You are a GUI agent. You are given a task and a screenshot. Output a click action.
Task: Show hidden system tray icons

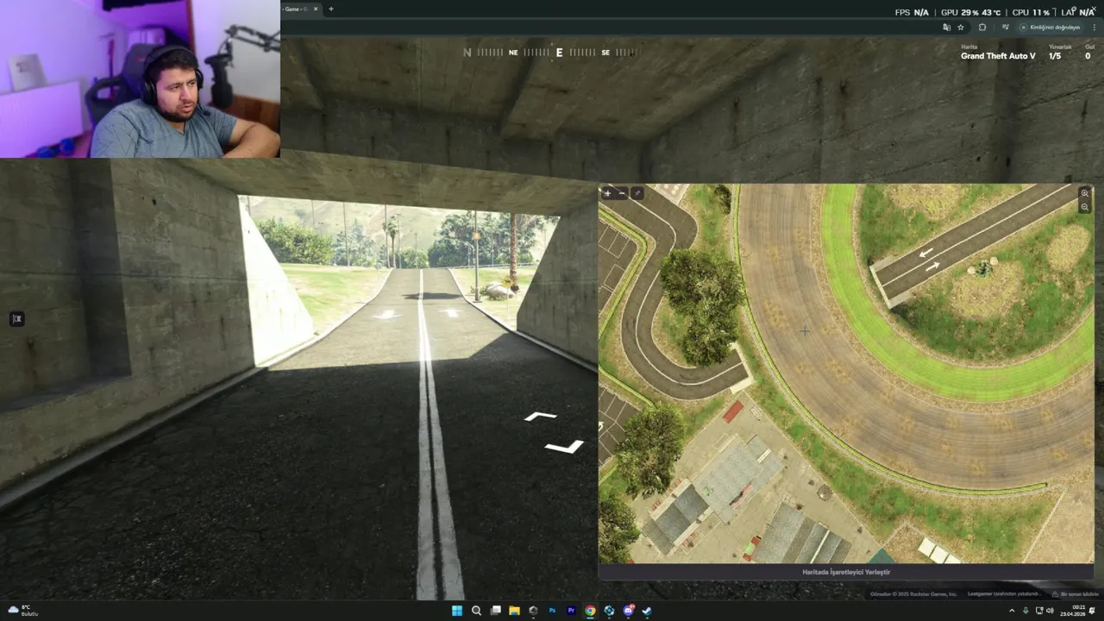pos(1012,611)
